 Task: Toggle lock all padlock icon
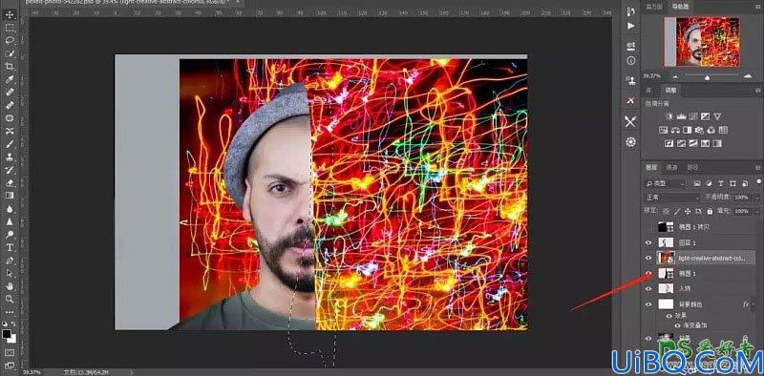(710, 211)
